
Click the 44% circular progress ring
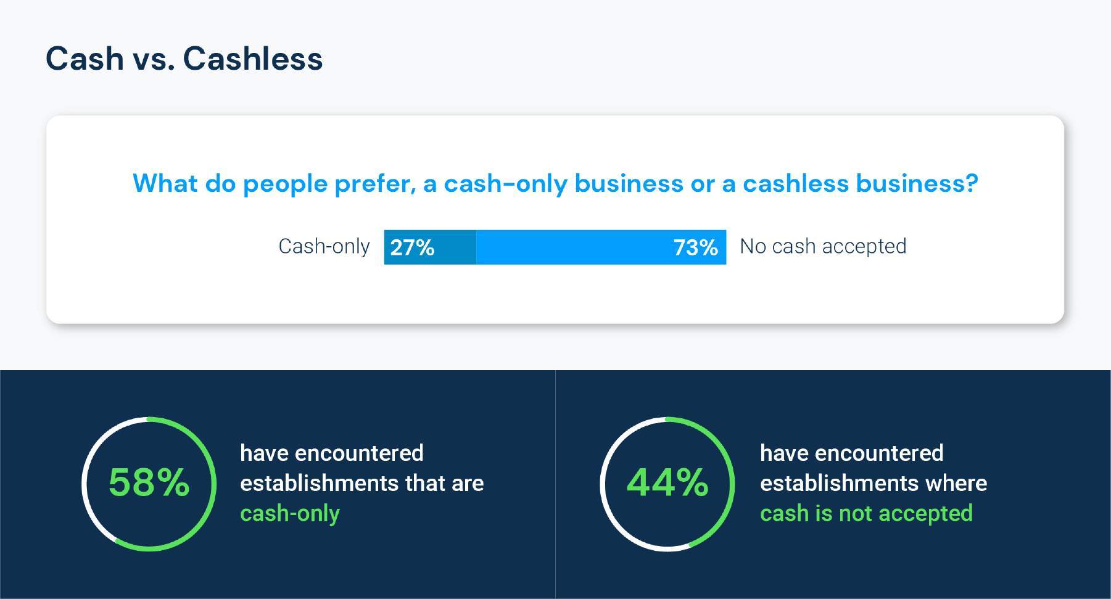(x=667, y=484)
